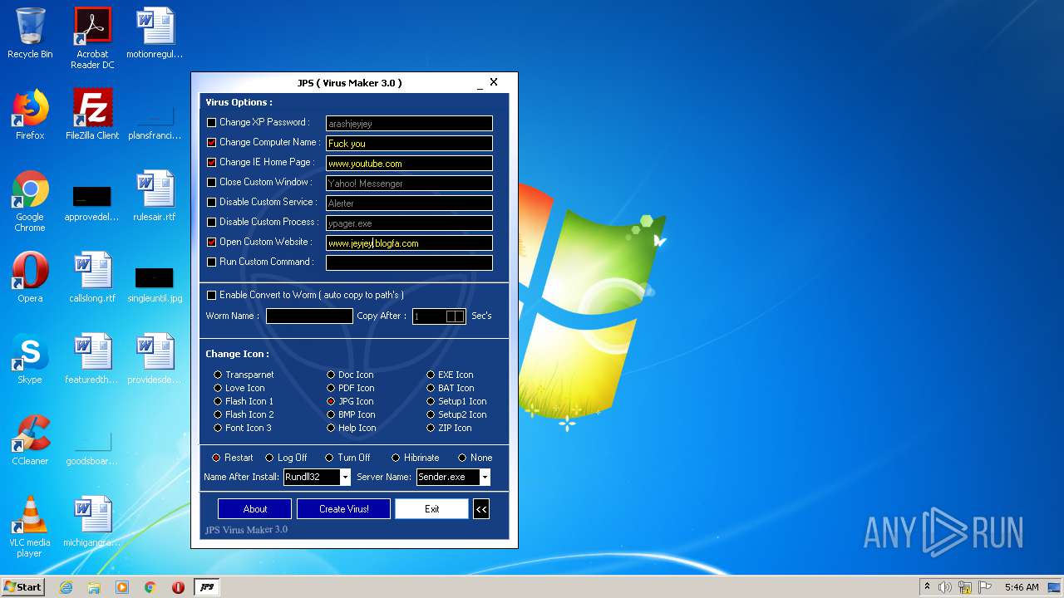Image resolution: width=1064 pixels, height=598 pixels.
Task: Open the media player taskbar icon
Action: pos(122,587)
